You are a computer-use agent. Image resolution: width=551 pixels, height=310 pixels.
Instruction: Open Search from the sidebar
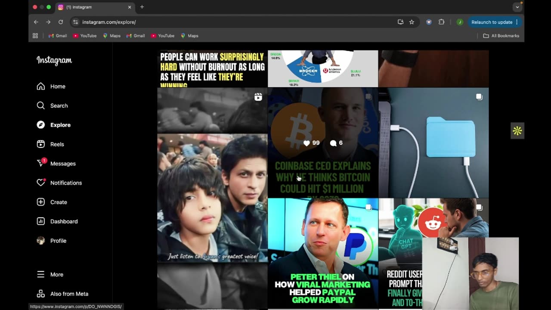coord(59,105)
